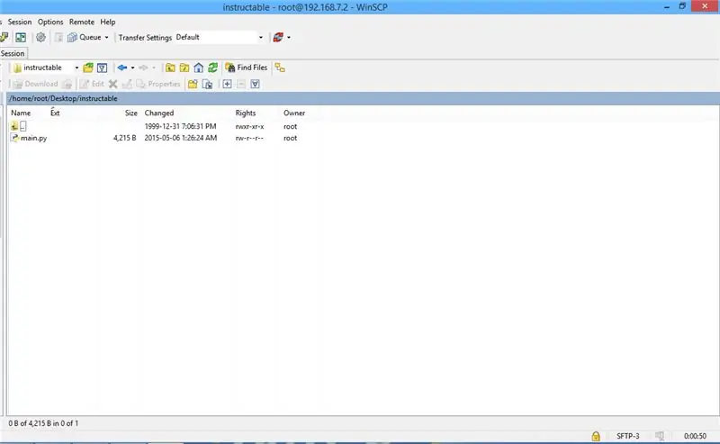
Task: Click the /home/root/Desktop/instructable path bar
Action: (363, 98)
